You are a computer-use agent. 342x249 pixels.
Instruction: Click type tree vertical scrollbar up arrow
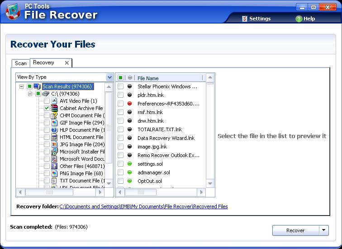[x=109, y=87]
